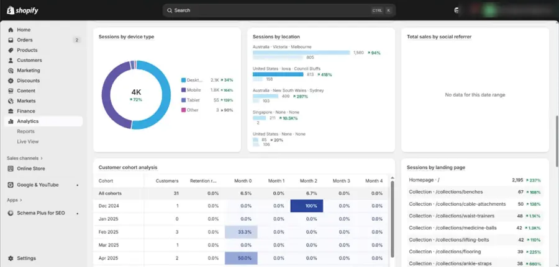This screenshot has height=267, width=559.
Task: Click the Jan 2025 cohort row label
Action: [x=109, y=219]
